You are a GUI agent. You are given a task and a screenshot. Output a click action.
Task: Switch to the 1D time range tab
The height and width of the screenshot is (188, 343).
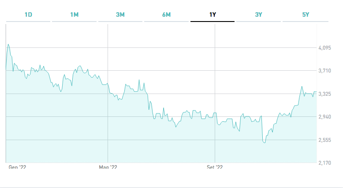[28, 14]
